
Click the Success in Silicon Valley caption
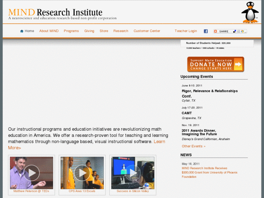coord(133,191)
